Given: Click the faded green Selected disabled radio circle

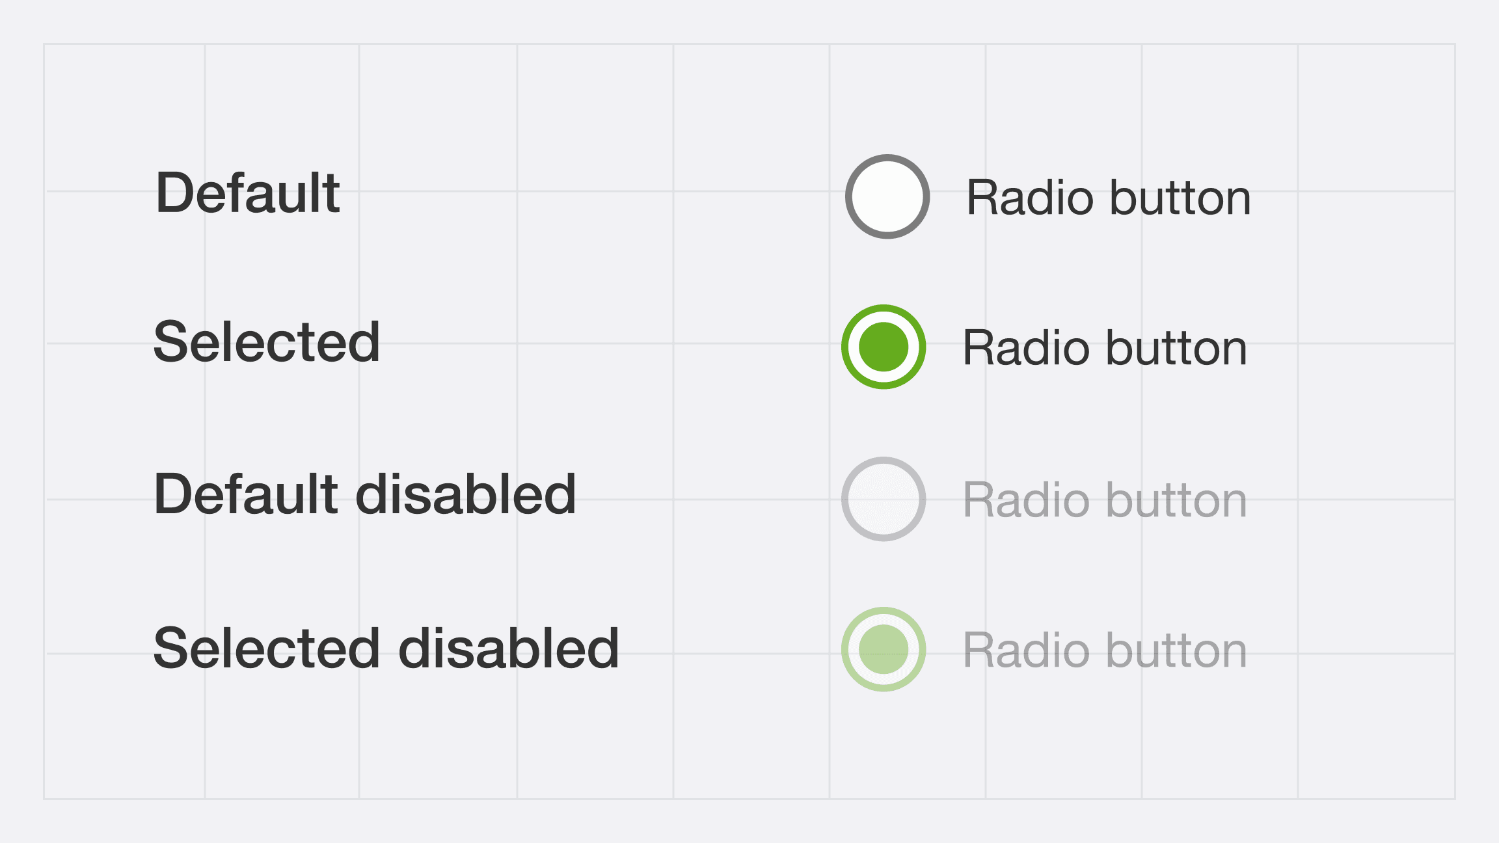Looking at the screenshot, I should [884, 649].
